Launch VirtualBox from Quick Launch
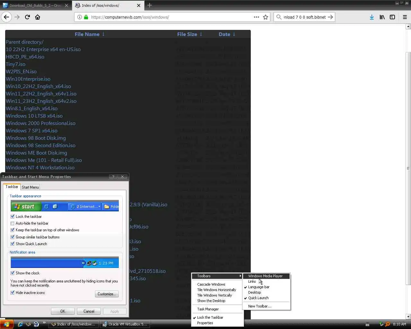411x329 pixels. point(36,324)
